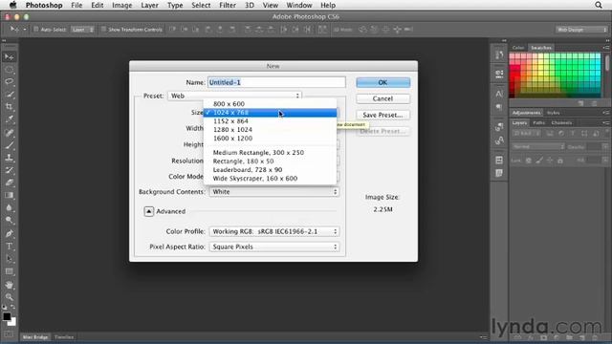This screenshot has width=612, height=344.
Task: Click the Quick Mask mode icon
Action: click(x=9, y=334)
